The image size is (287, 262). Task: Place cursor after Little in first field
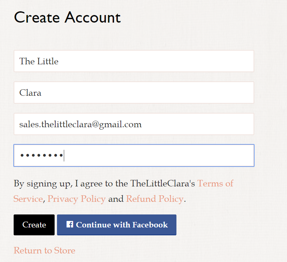(x=59, y=61)
